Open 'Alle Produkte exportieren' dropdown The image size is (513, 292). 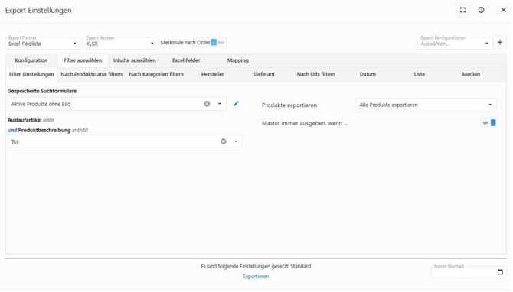click(427, 105)
